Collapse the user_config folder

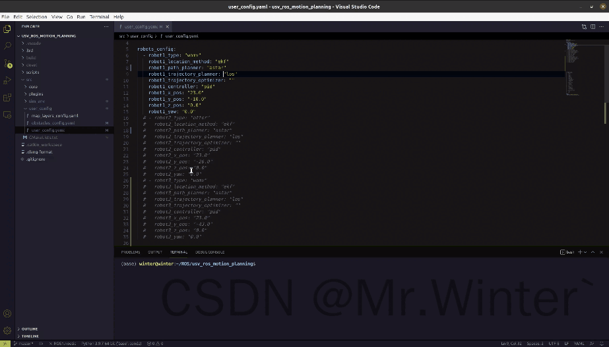tap(65, 108)
